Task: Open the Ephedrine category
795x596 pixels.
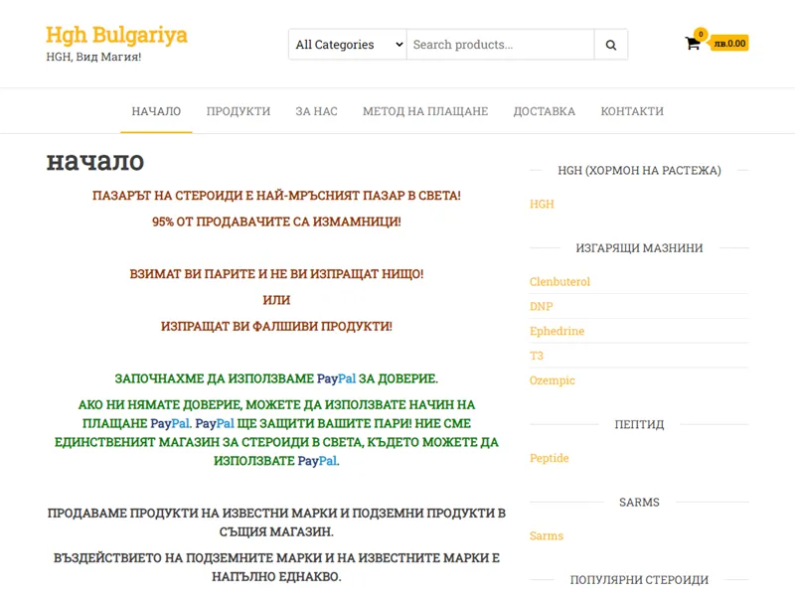Action: [557, 331]
